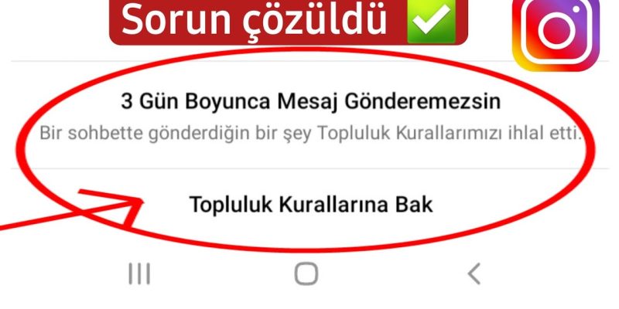This screenshot has width=619, height=309.
Task: Click Topluluk Kurallarımızı in the gray description
Action: (x=411, y=134)
